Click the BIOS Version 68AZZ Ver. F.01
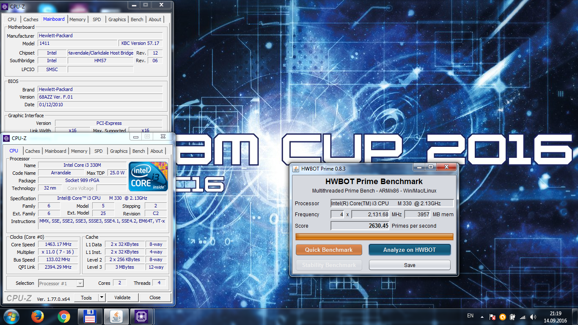Image resolution: width=578 pixels, height=325 pixels. 100,97
